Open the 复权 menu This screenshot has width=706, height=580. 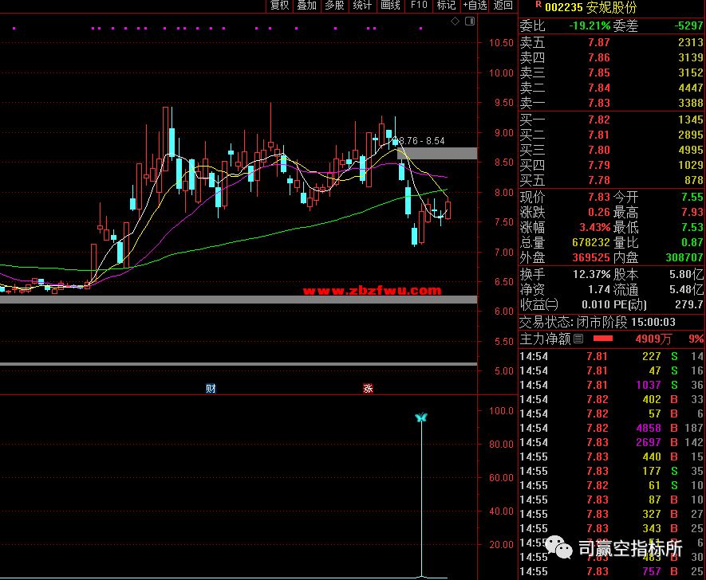tap(279, 6)
